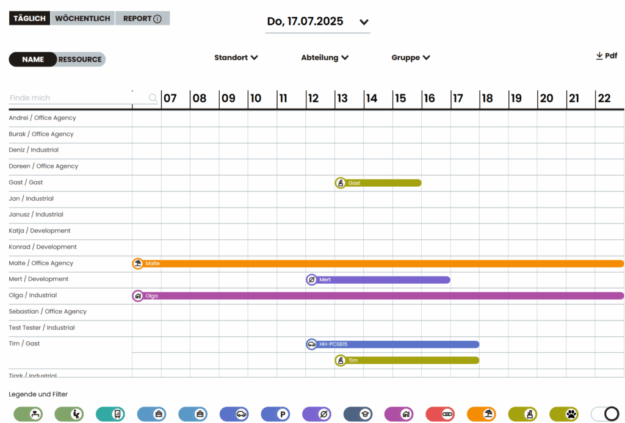The width and height of the screenshot is (625, 423).
Task: Toggle the red sick-pill legend filter
Action: 441,414
